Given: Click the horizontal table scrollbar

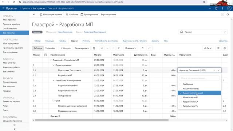Looking at the screenshot, I should [x=102, y=120].
